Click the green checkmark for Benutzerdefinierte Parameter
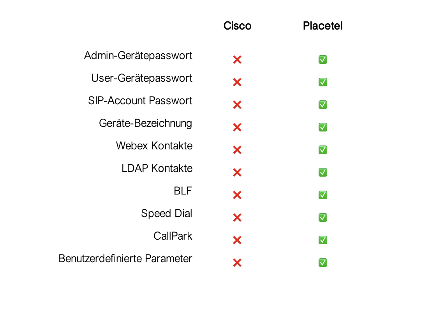This screenshot has width=437, height=312. click(x=323, y=263)
